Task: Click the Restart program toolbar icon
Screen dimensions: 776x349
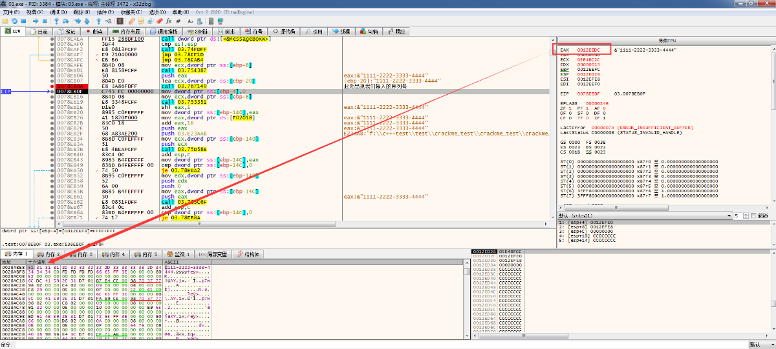Action: pos(14,21)
